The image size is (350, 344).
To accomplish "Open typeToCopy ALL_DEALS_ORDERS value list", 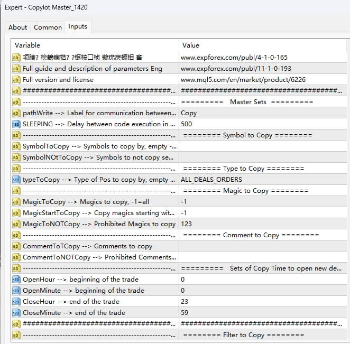I will click(263, 180).
